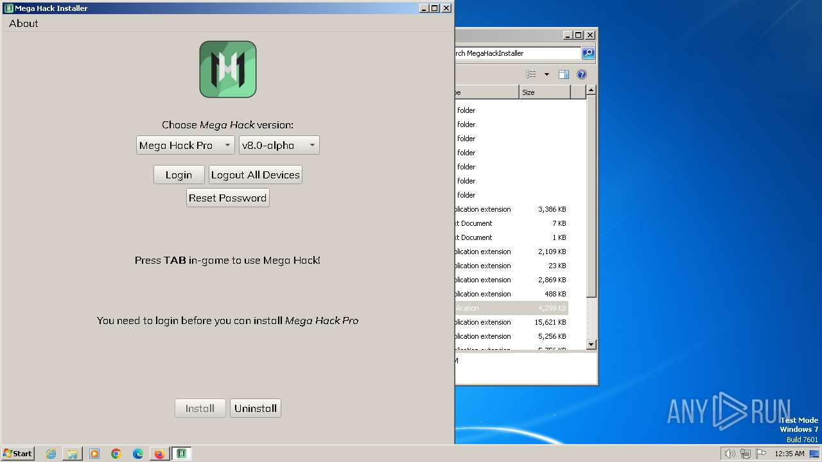Launch Internet Explorer from taskbar
The height and width of the screenshot is (462, 822).
[51, 454]
